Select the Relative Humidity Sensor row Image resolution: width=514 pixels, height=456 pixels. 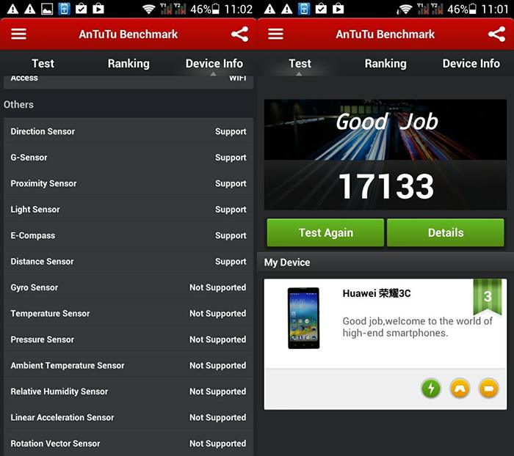(x=128, y=391)
